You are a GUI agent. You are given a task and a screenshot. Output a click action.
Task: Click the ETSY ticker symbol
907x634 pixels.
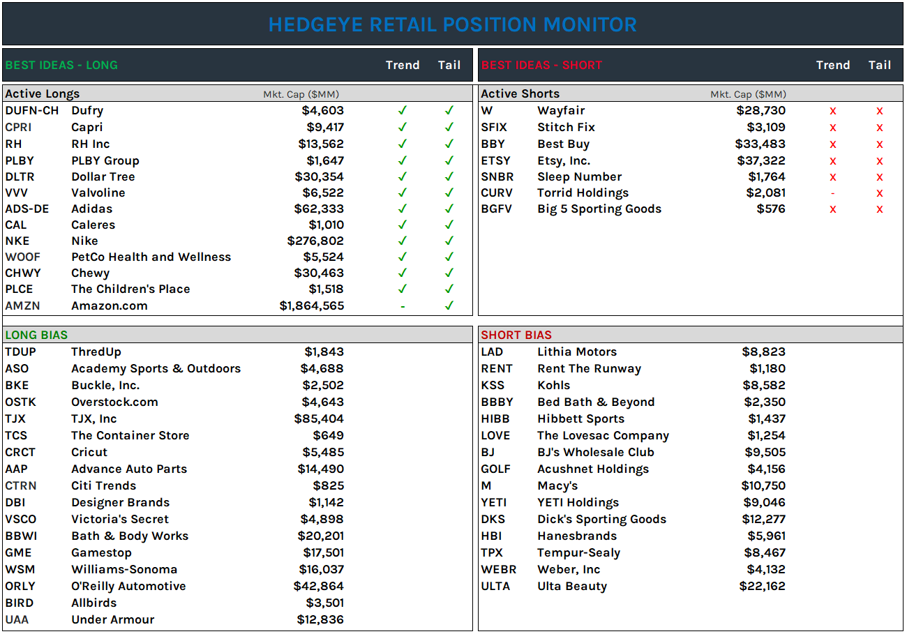[x=494, y=160]
